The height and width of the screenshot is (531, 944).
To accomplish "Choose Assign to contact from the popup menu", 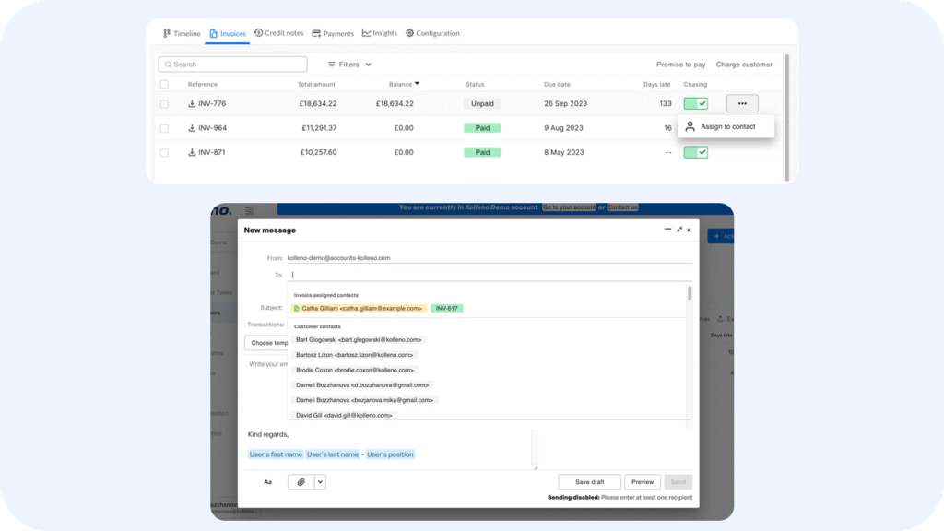I will [726, 127].
